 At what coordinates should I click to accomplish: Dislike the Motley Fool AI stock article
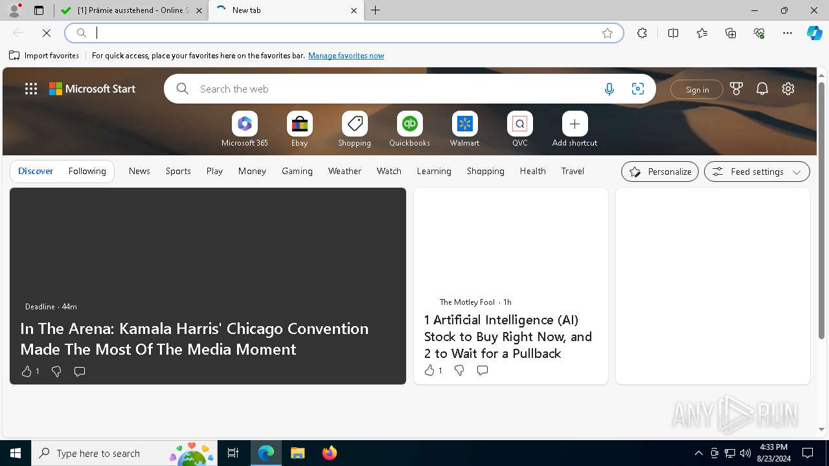tap(459, 370)
